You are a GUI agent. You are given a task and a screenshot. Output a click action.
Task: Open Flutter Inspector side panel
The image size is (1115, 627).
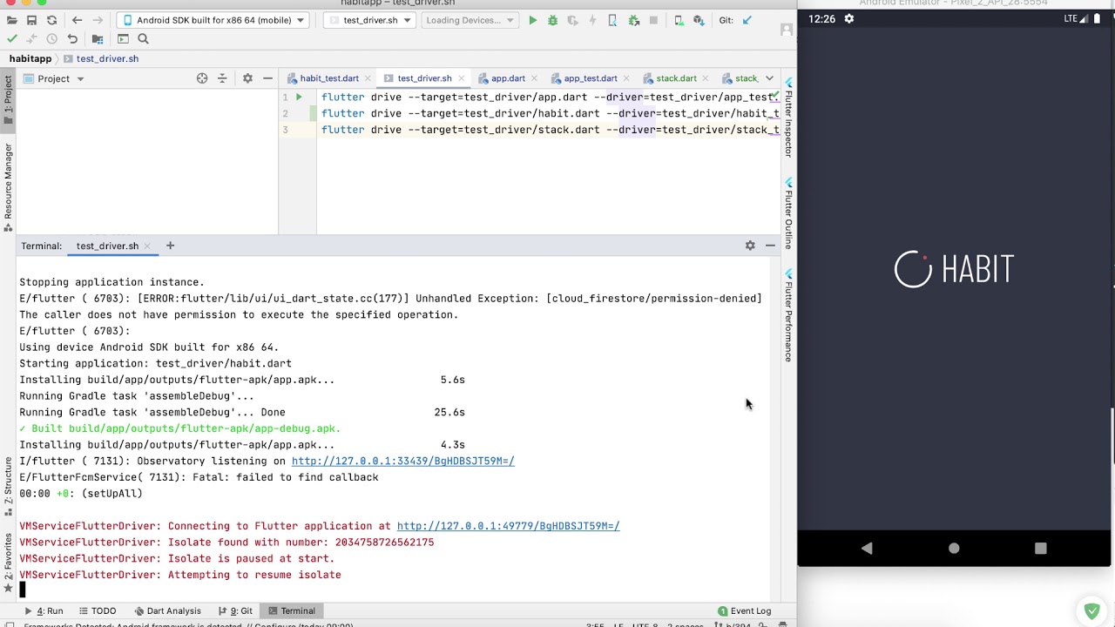[788, 116]
